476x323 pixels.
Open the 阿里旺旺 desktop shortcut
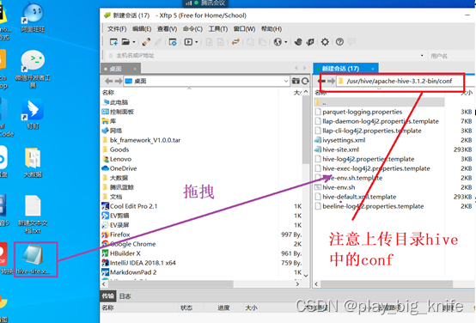point(33,16)
